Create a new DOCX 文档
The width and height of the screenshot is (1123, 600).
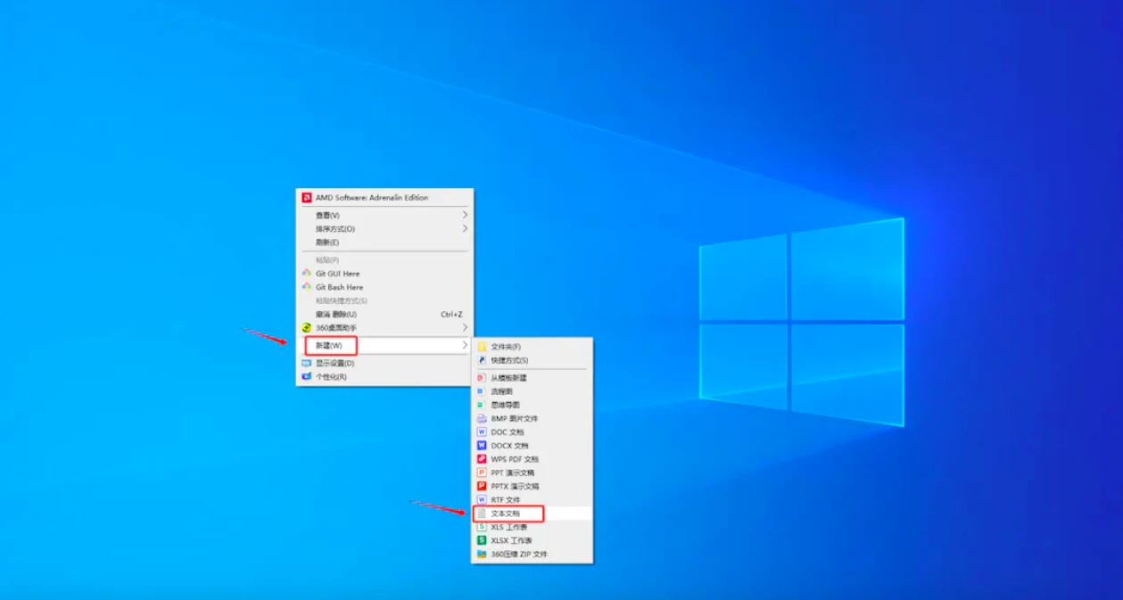click(509, 446)
